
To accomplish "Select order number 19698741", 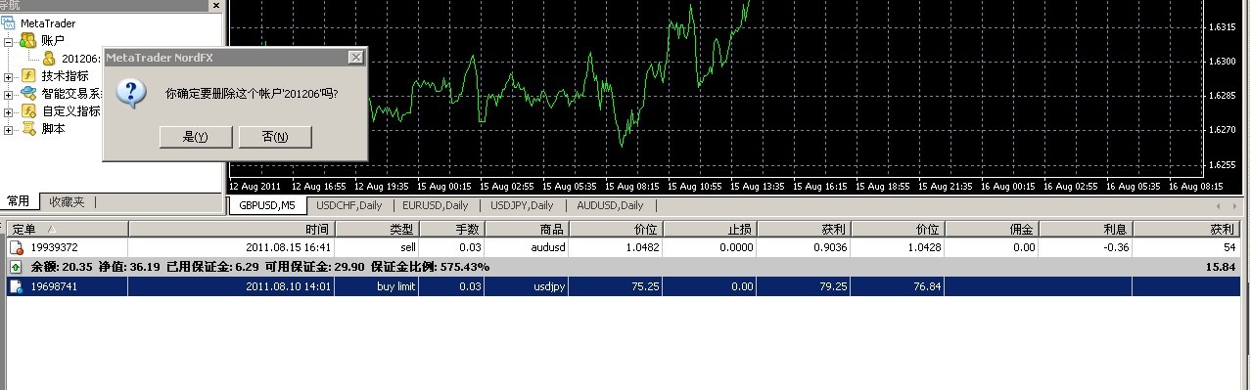I will point(55,286).
